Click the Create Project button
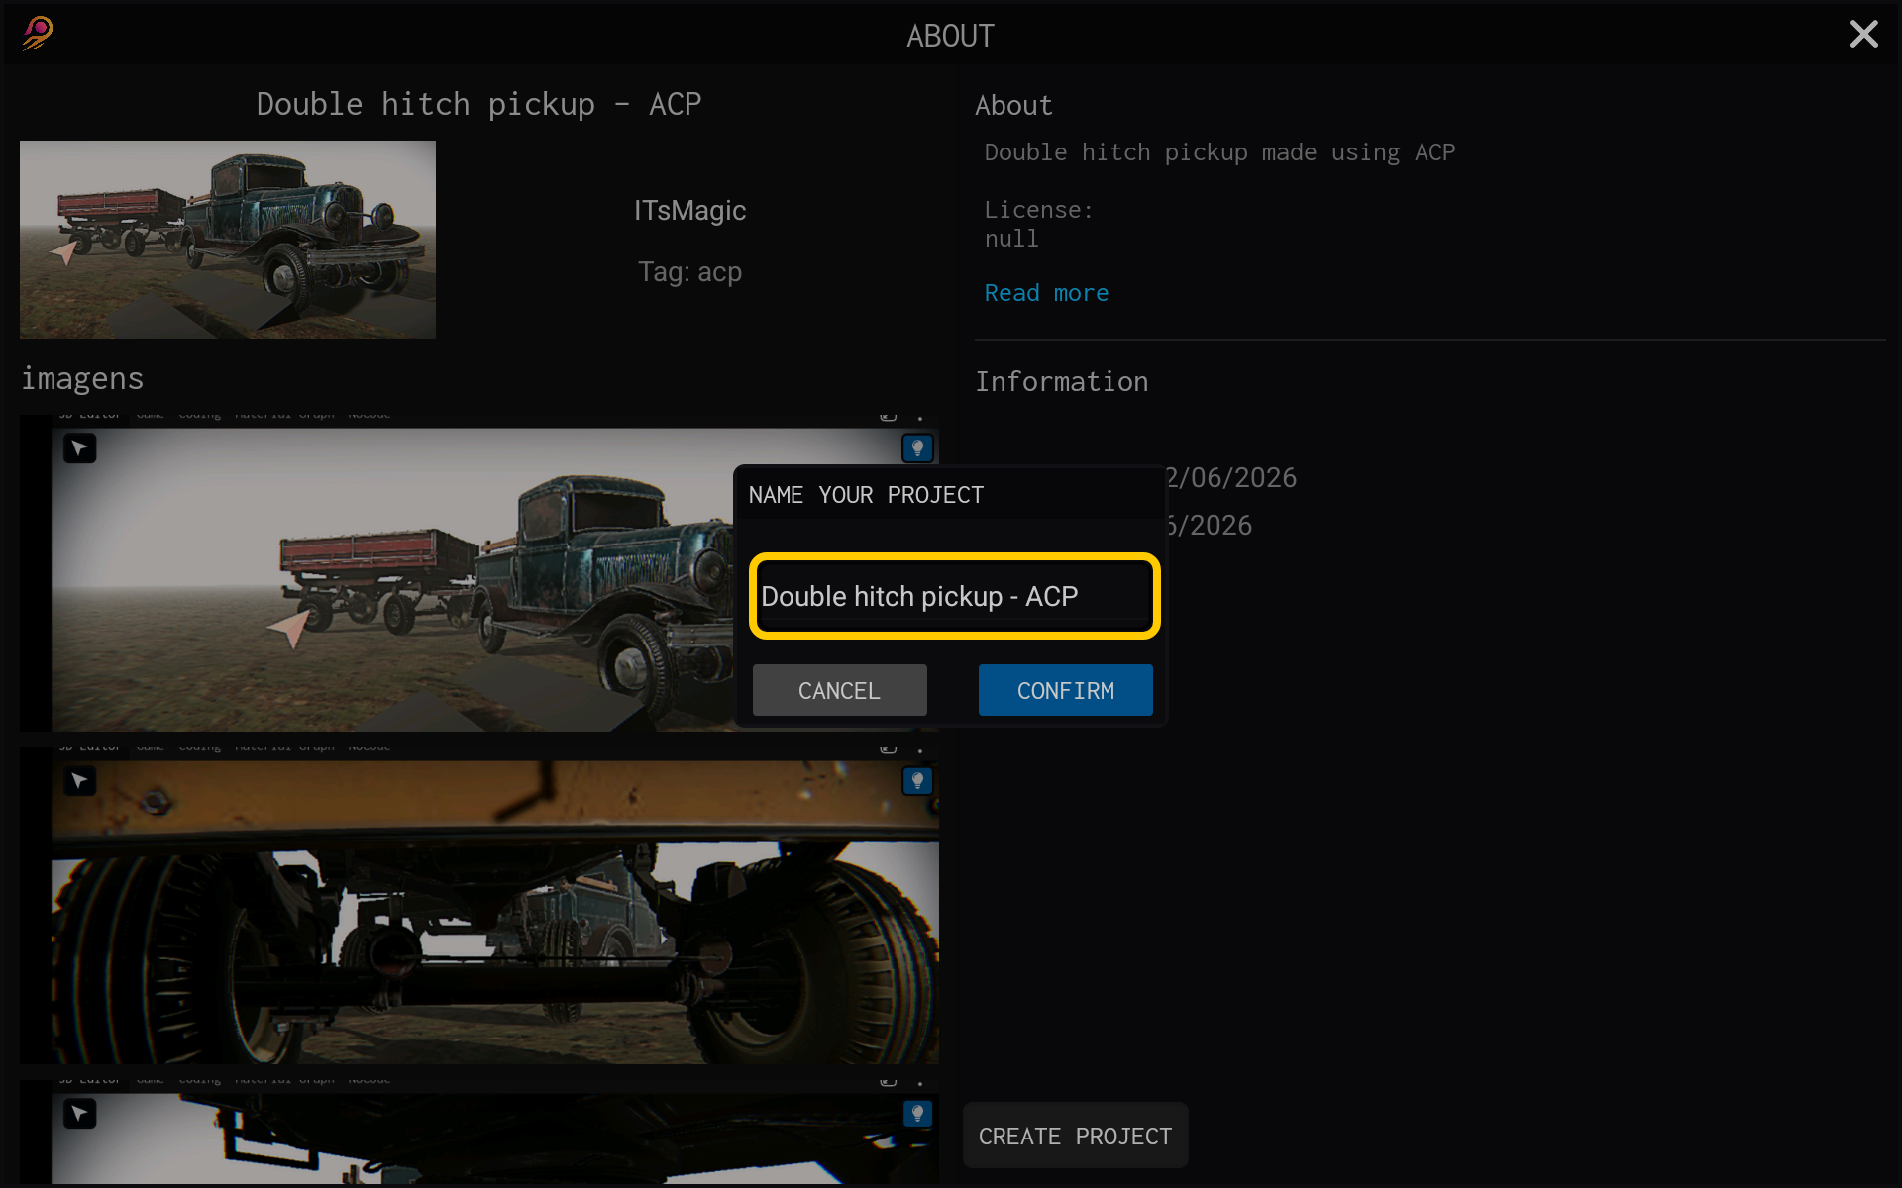This screenshot has height=1188, width=1902. [1075, 1136]
